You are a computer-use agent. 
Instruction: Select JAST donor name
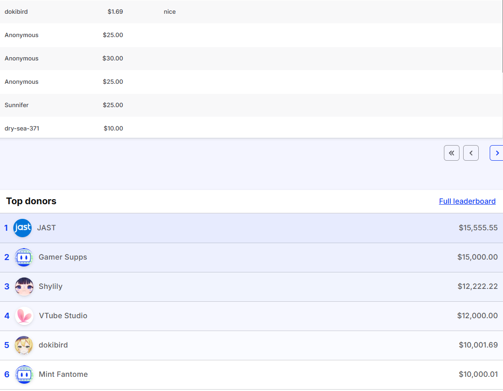(x=47, y=228)
